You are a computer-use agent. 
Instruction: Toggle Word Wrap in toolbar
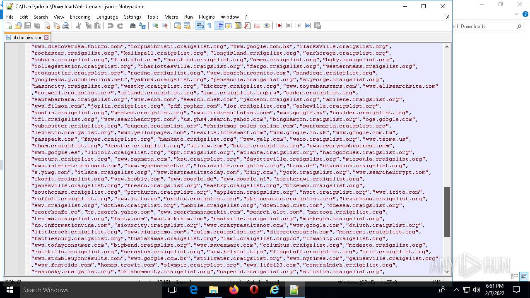(200, 26)
